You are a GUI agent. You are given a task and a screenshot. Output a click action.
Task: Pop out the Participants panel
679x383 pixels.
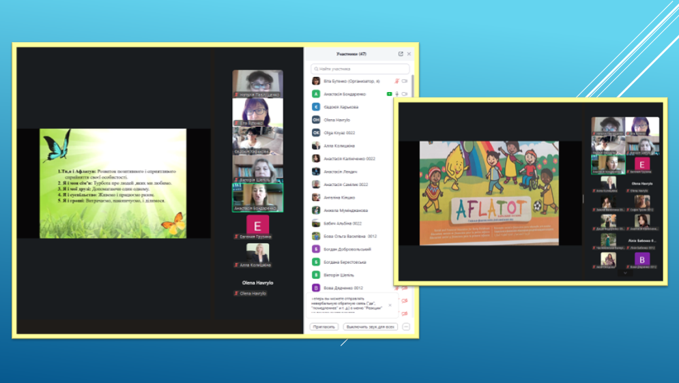[x=401, y=54]
